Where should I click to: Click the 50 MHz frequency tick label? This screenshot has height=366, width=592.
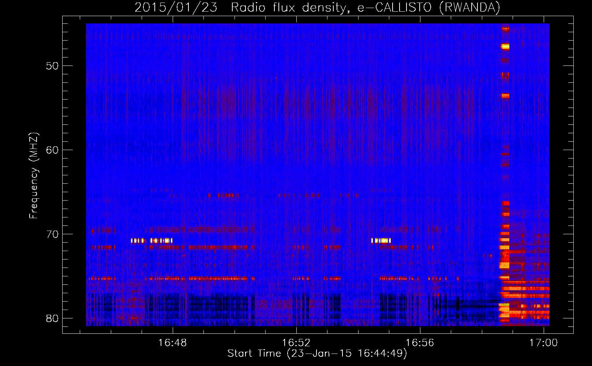point(52,66)
